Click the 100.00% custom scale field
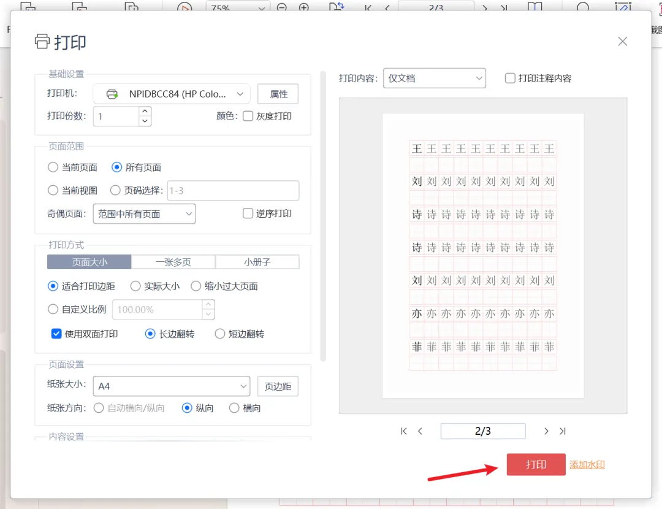Image resolution: width=662 pixels, height=509 pixels. (x=158, y=310)
